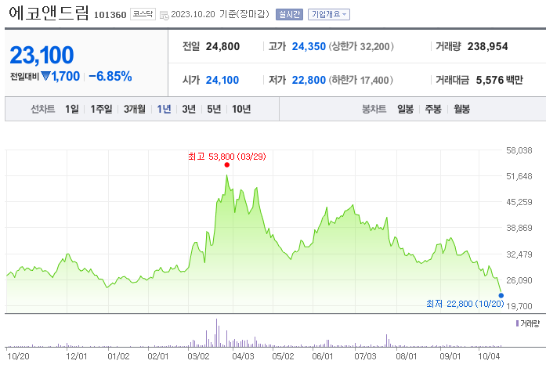Click the 07/03 x-axis date label
The image size is (546, 375).
(365, 356)
